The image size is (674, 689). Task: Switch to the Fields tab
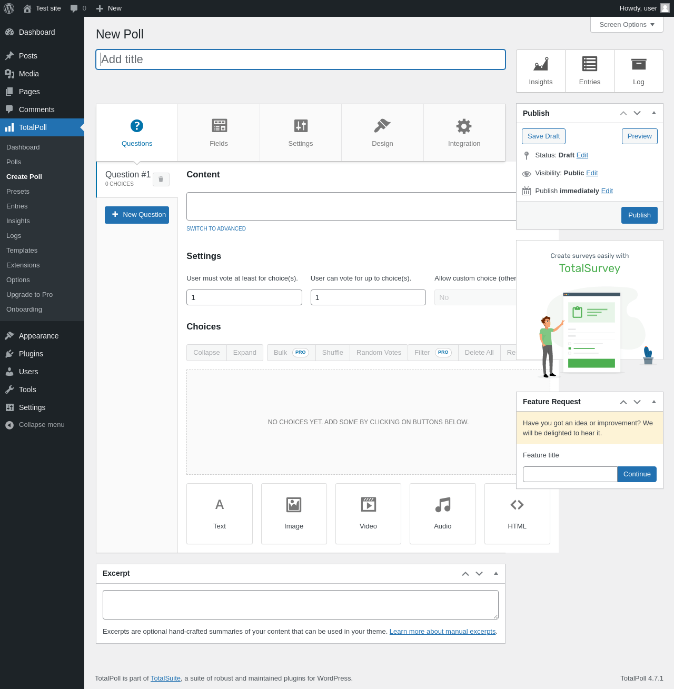coord(219,133)
